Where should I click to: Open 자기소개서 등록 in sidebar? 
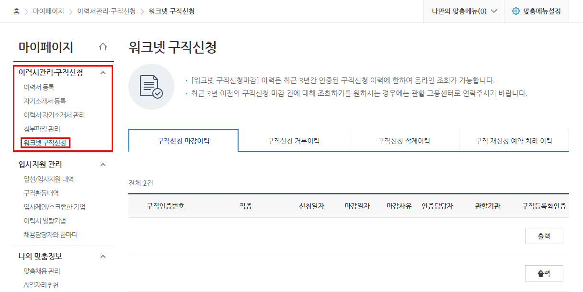point(45,101)
